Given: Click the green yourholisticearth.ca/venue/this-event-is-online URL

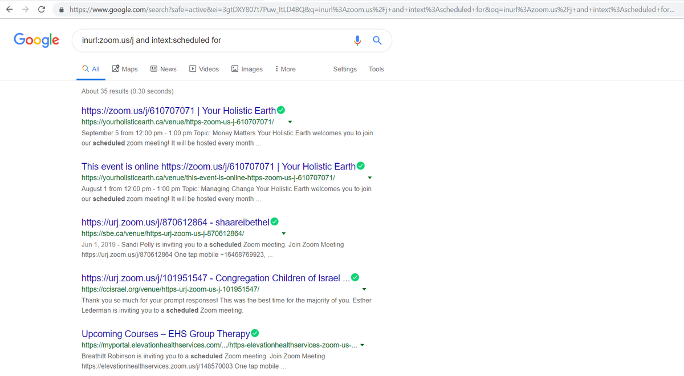Looking at the screenshot, I should point(208,177).
